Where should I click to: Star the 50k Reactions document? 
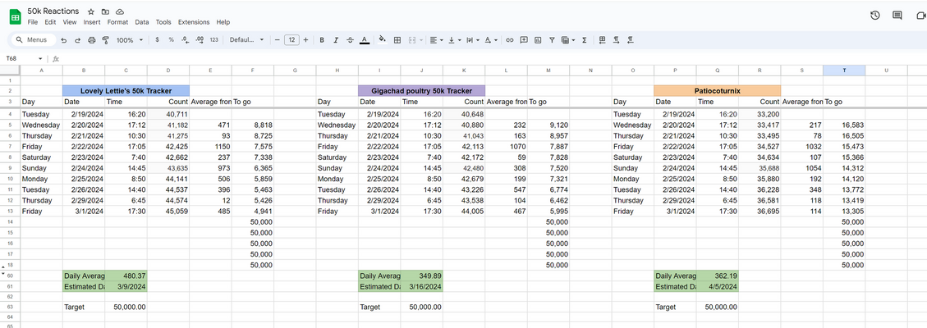tap(91, 11)
